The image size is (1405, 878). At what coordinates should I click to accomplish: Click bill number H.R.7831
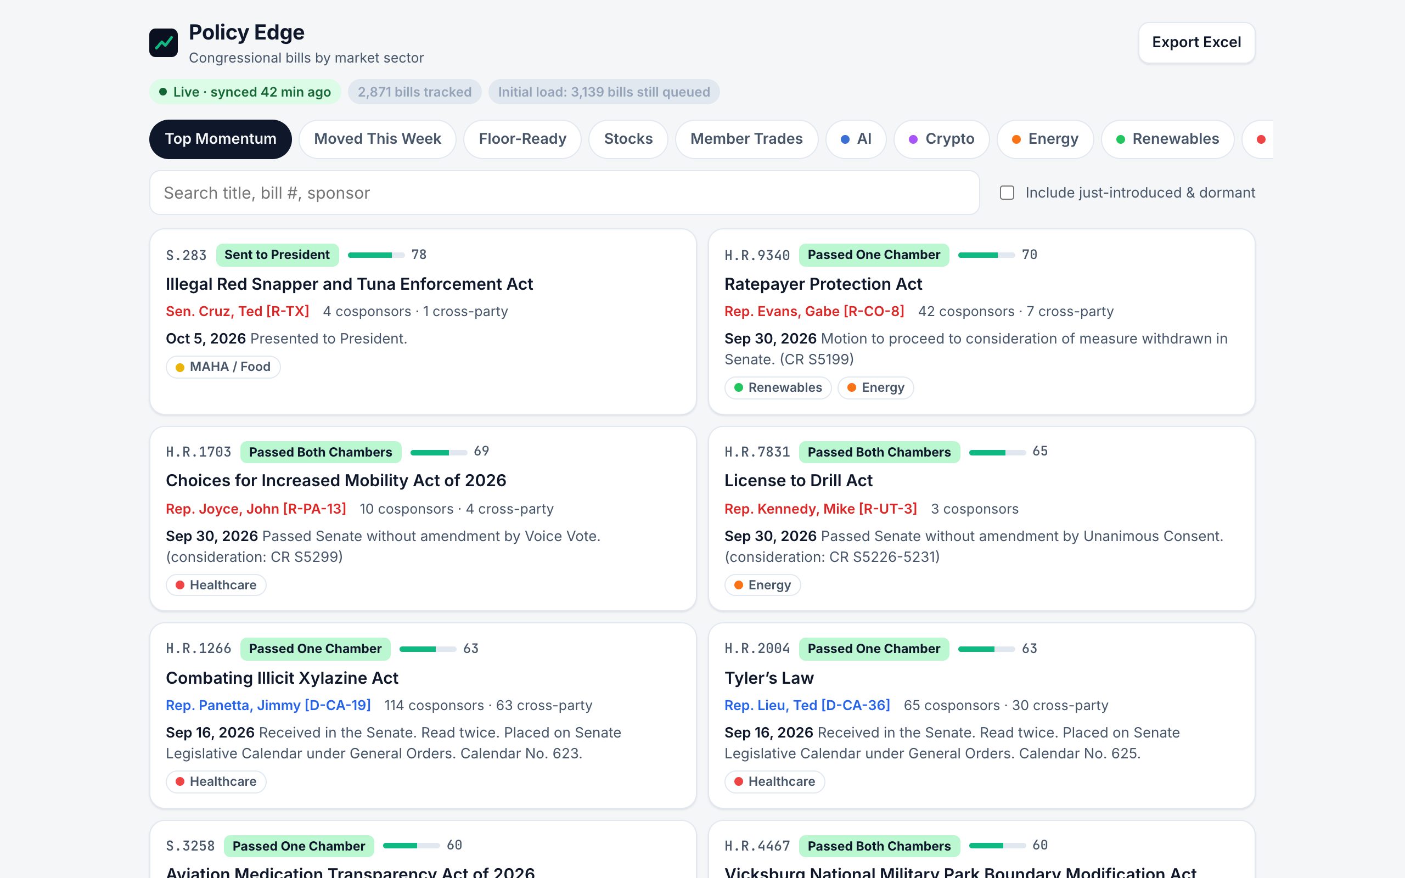point(757,452)
